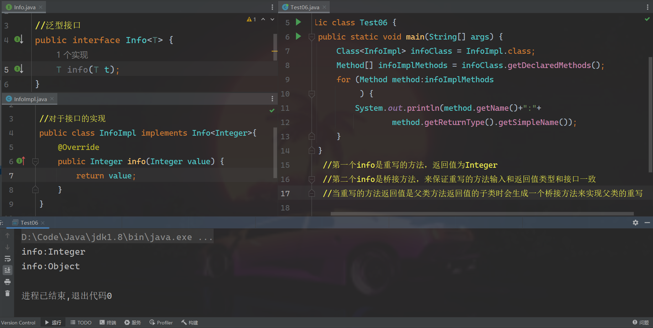Viewport: 653px width, 328px height.
Task: Hide the run tool window
Action: (x=647, y=223)
